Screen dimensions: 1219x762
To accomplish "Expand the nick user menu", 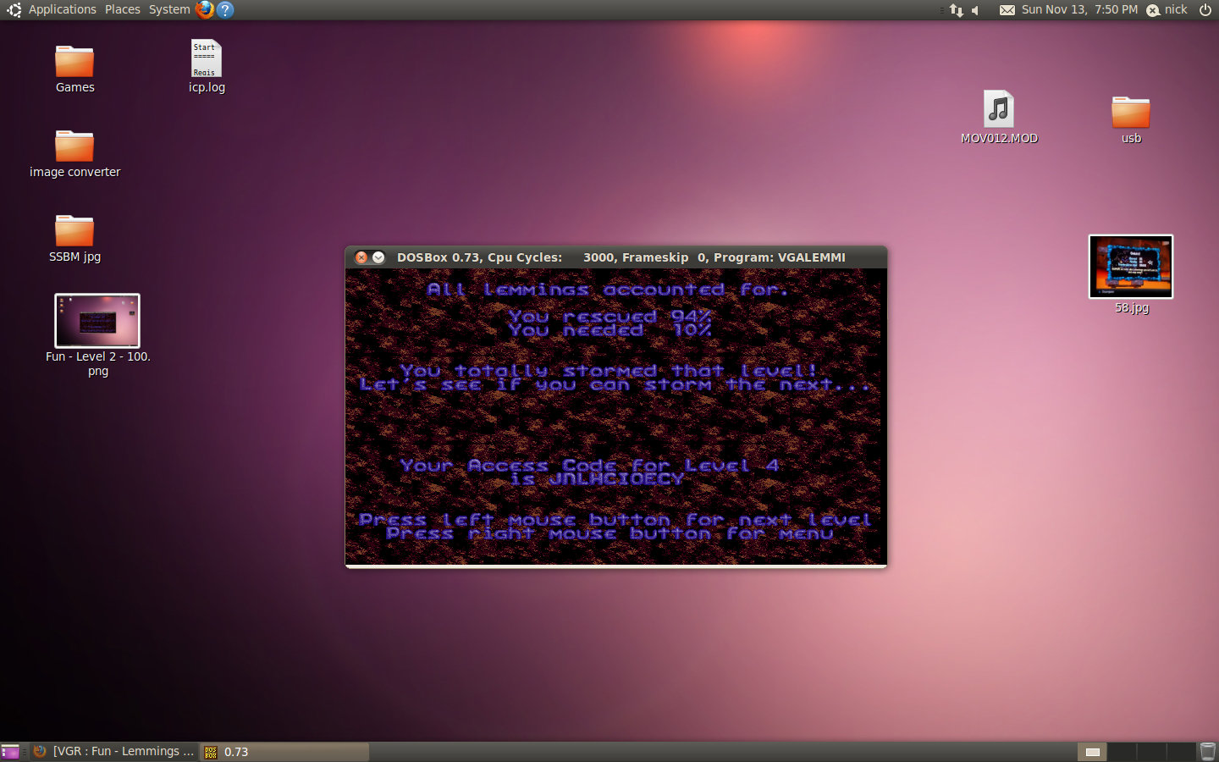I will coord(1167,9).
